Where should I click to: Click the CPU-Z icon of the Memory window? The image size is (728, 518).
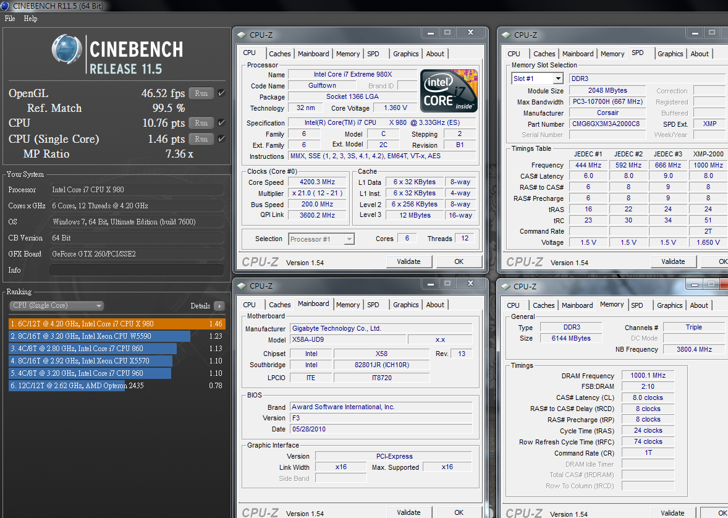point(506,287)
